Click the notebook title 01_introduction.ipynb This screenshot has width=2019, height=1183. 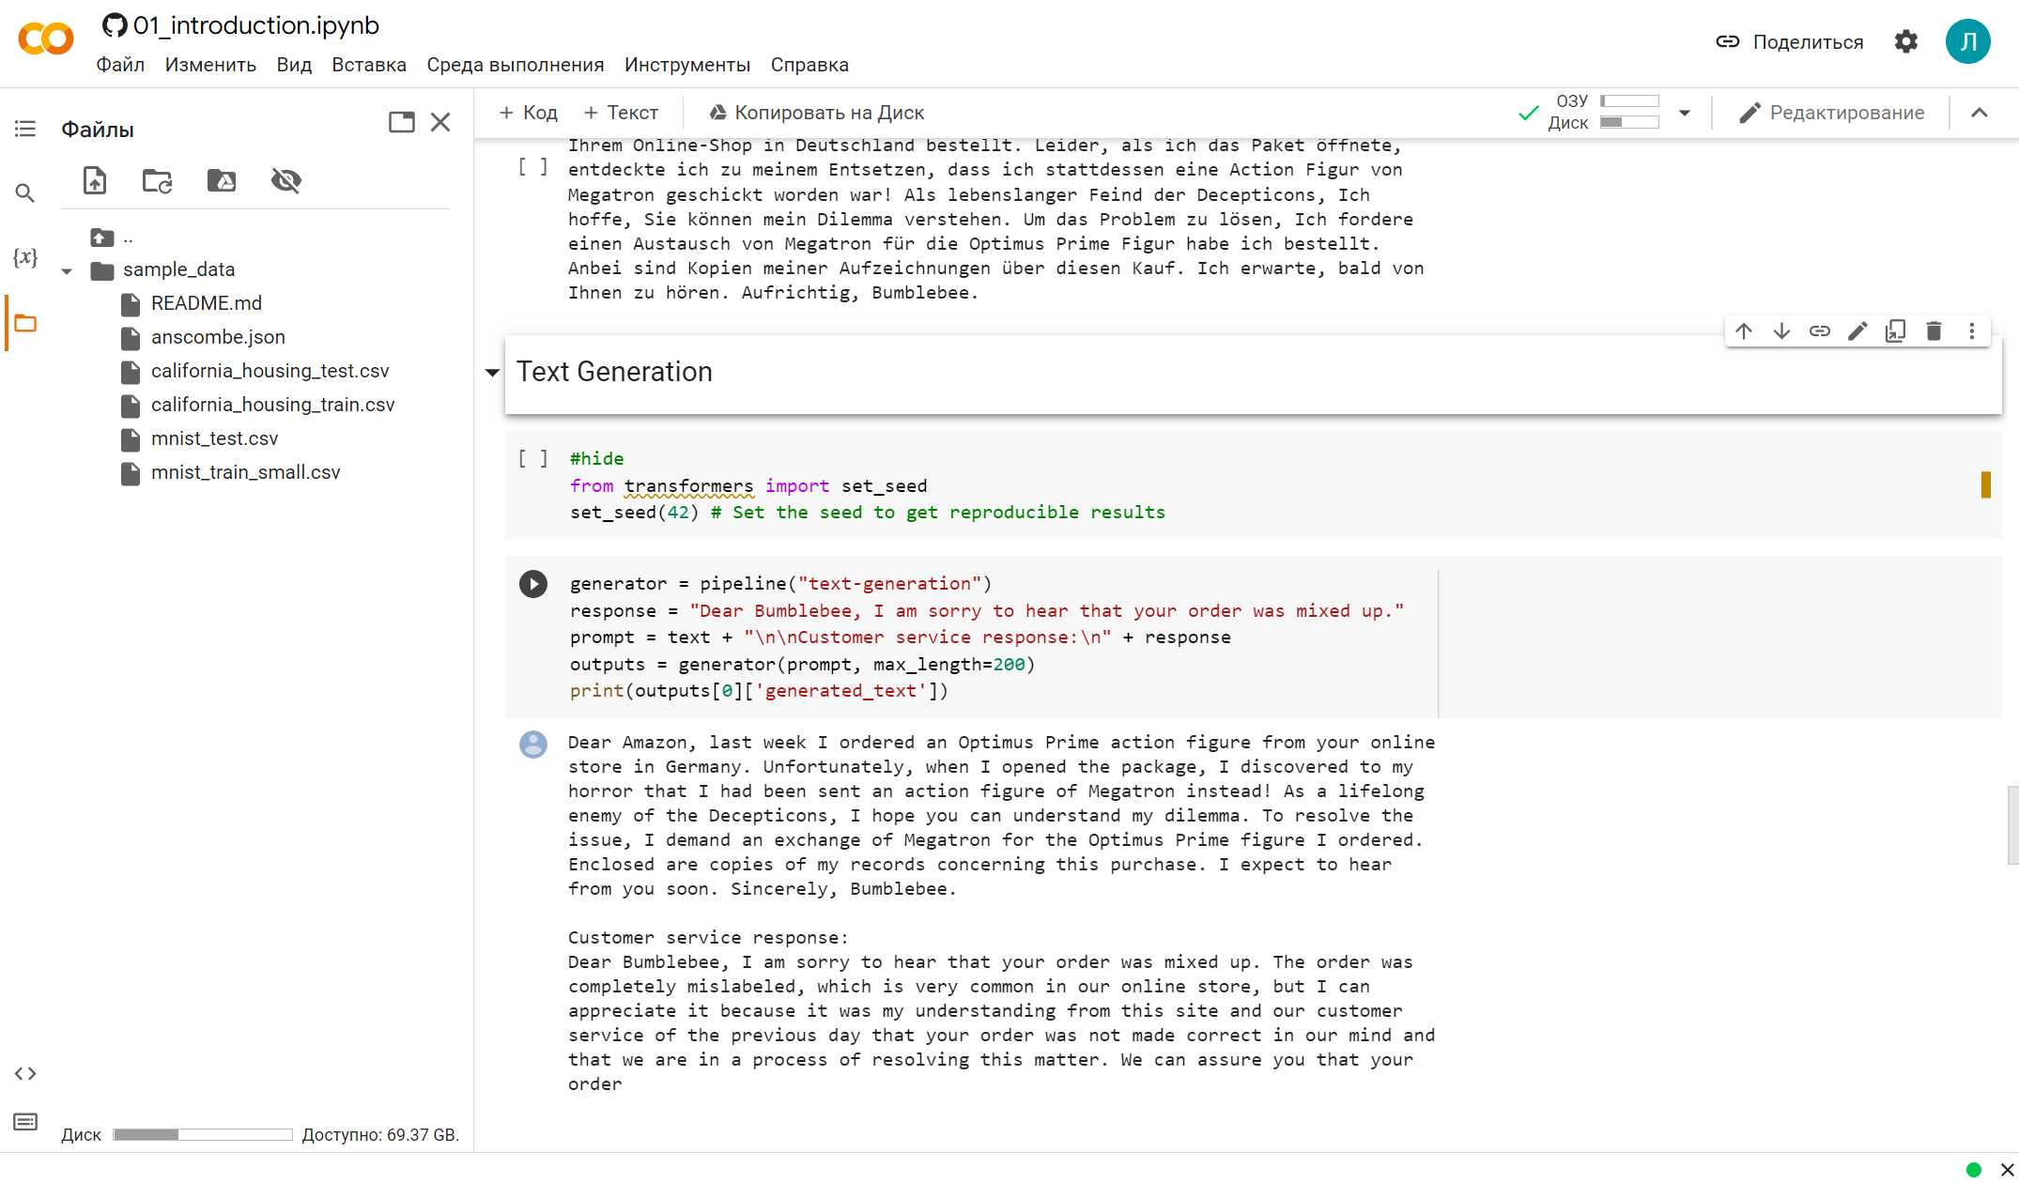[x=256, y=25]
